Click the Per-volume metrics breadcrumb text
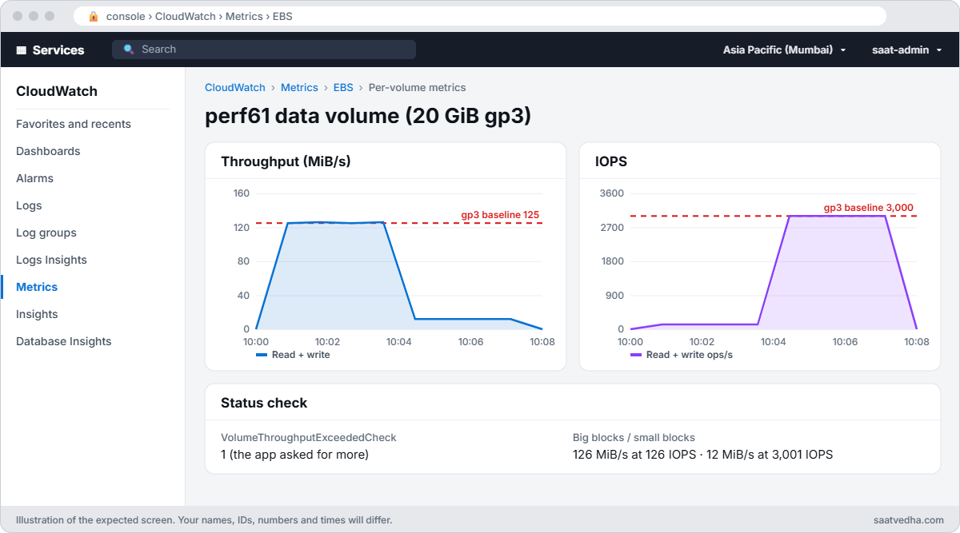This screenshot has width=960, height=533. tap(417, 87)
